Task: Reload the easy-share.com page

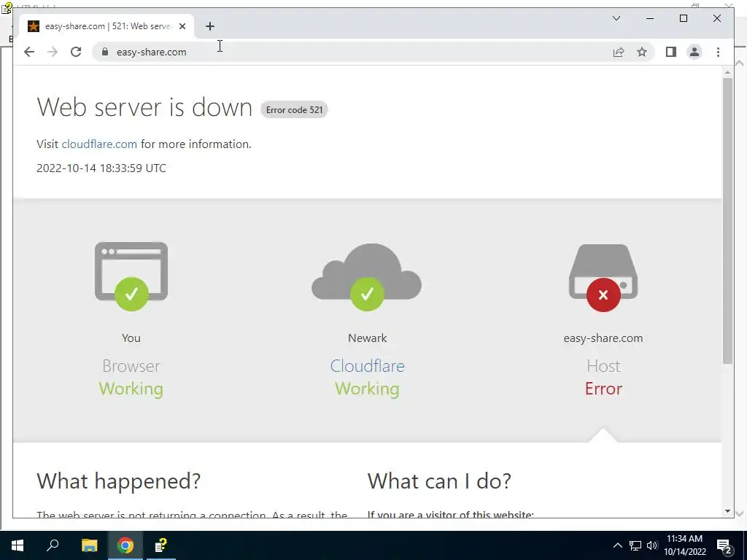Action: click(x=76, y=52)
